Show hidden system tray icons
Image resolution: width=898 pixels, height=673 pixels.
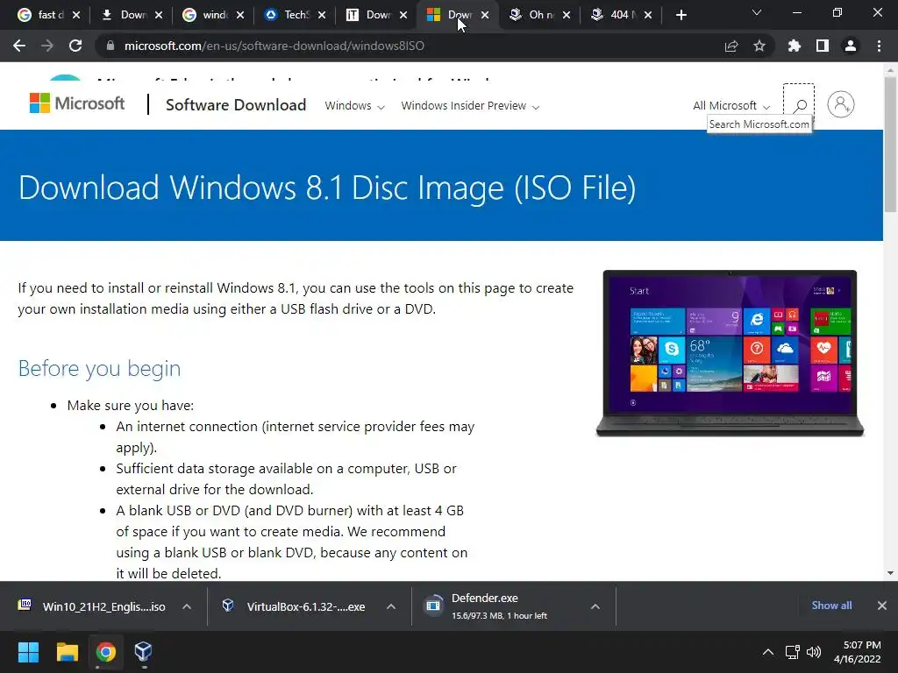pos(768,652)
